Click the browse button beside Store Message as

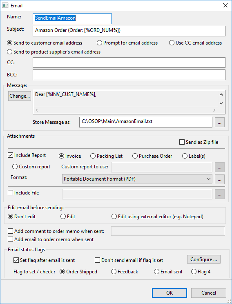point(220,122)
